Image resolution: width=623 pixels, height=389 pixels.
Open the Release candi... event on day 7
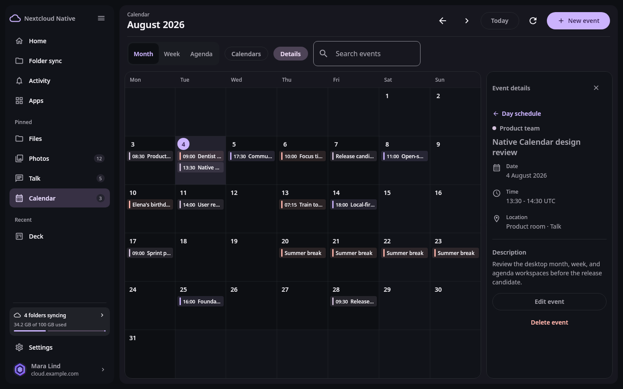click(354, 156)
